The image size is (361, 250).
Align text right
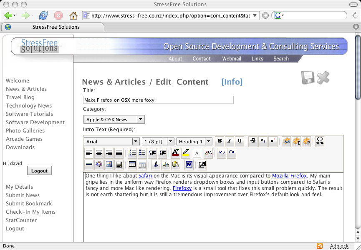109,153
